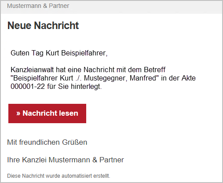This screenshot has width=223, height=183.
Task: Click the name Manfred in the quoted subject
Action: tap(143, 78)
